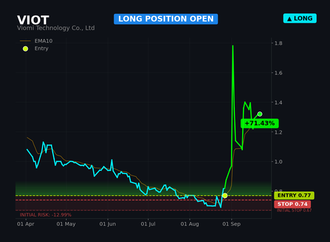Click the 01 Apr axis label

(x=26, y=224)
